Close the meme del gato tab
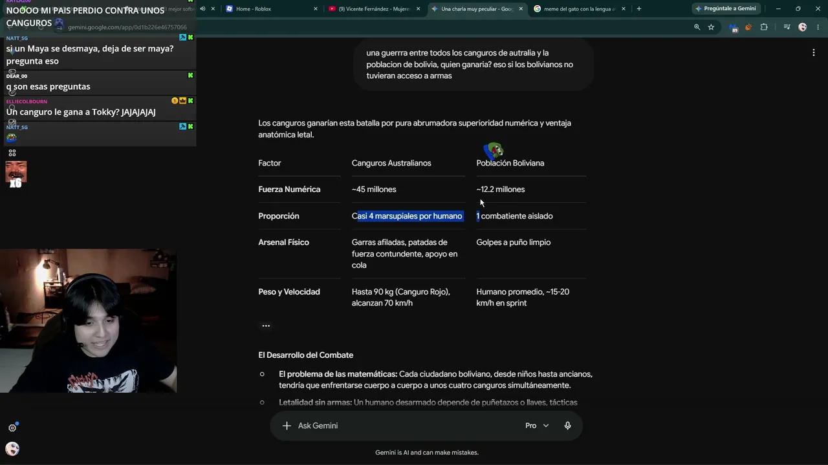Image resolution: width=828 pixels, height=465 pixels. [624, 9]
